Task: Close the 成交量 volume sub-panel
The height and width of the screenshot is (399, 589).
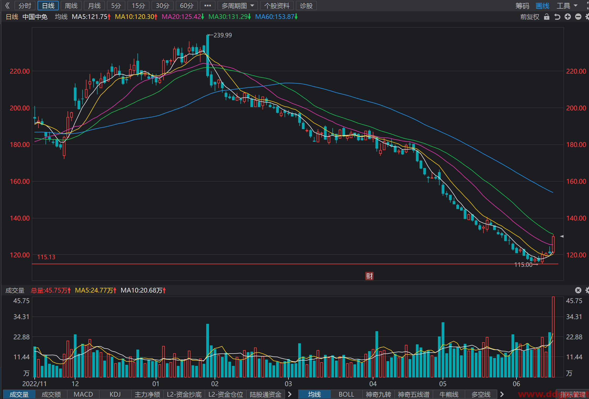Action: (x=578, y=290)
